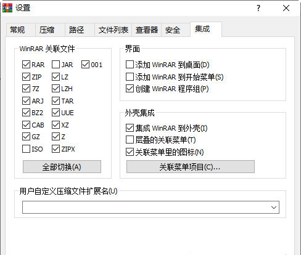
Task: Open the 文件列表 tab
Action: point(113,30)
